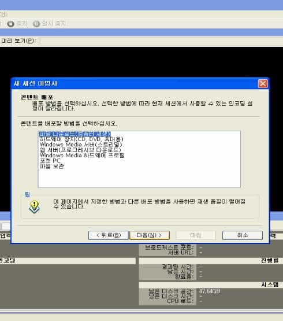Choose Windows Media 하드웨어 프로필 option

click(x=82, y=156)
